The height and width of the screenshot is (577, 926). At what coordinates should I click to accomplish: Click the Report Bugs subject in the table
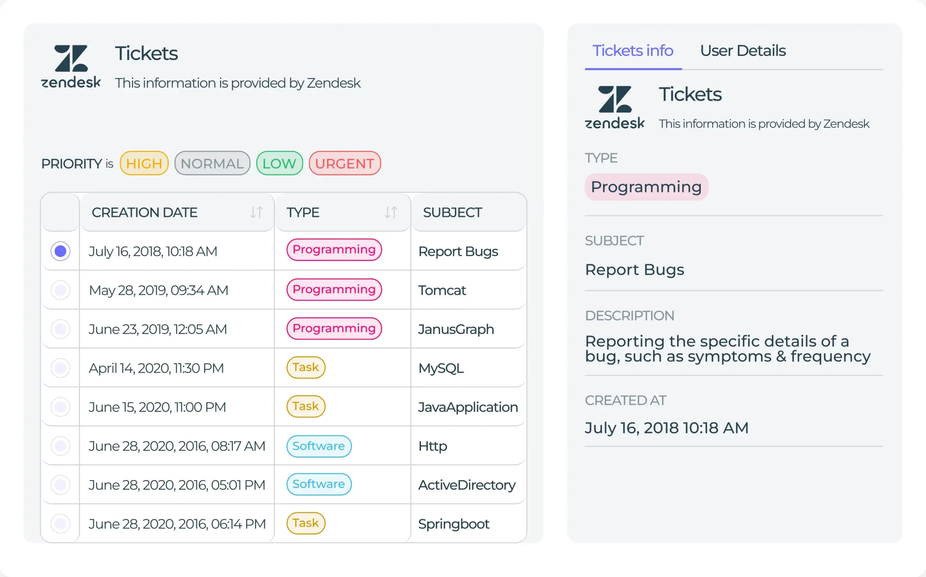pyautogui.click(x=458, y=251)
